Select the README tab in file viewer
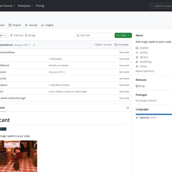This screenshot has height=172, width=172. [x=3, y=108]
